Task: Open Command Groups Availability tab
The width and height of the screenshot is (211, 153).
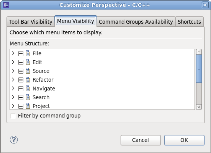Action: (x=136, y=22)
